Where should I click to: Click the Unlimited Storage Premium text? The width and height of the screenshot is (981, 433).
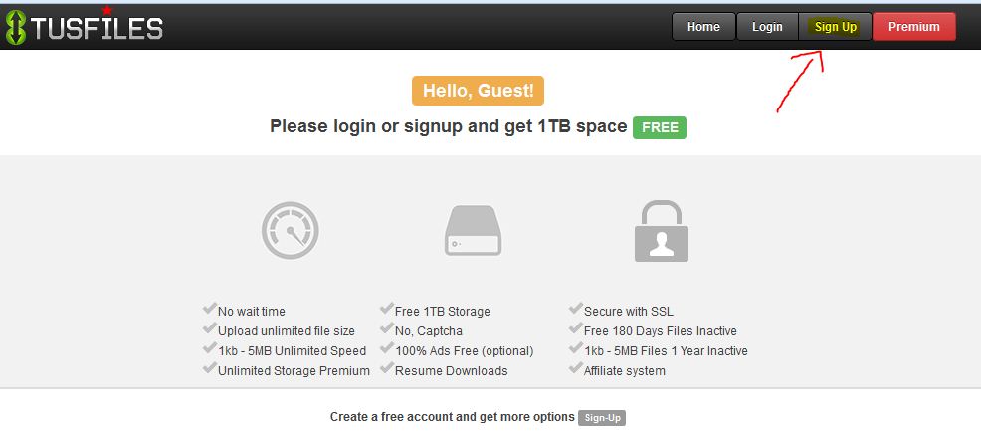point(294,371)
